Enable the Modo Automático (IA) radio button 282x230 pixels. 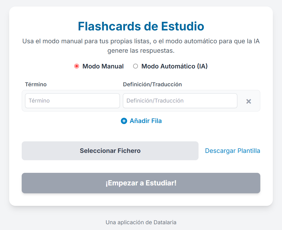[136, 66]
